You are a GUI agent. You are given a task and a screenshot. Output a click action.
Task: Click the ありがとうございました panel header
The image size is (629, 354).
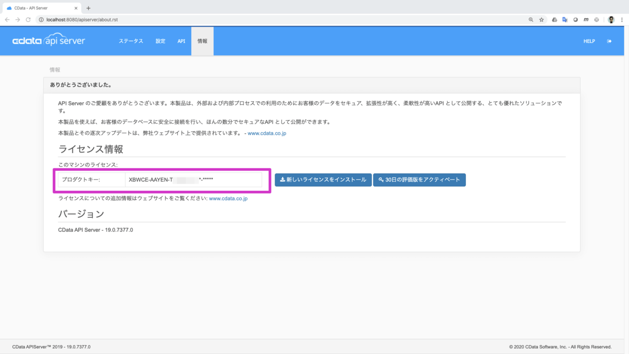pos(312,84)
